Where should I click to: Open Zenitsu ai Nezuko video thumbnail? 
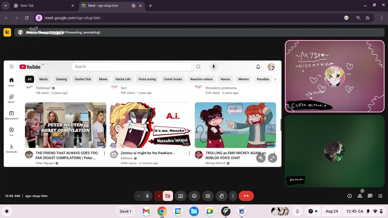[x=150, y=125]
